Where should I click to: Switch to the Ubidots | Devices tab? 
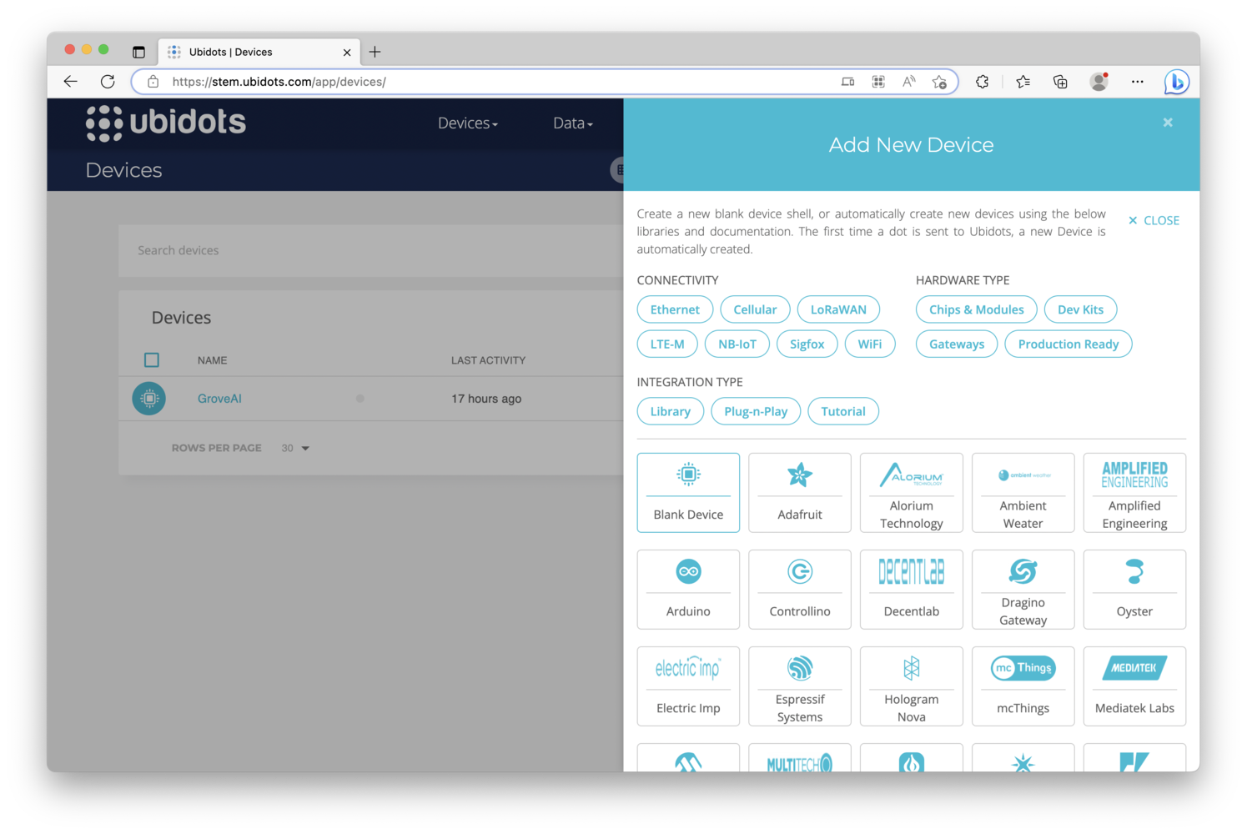click(259, 52)
